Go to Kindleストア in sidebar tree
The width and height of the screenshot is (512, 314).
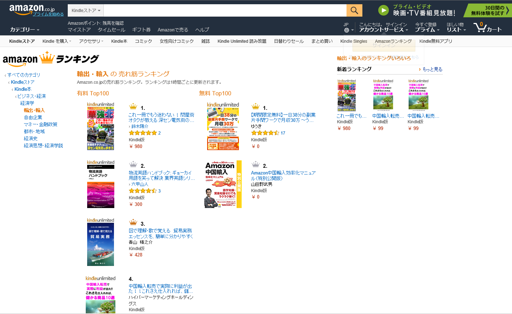[23, 82]
